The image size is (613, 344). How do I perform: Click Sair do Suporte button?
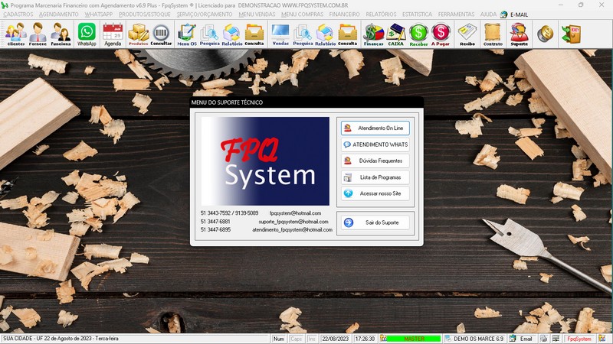[375, 222]
